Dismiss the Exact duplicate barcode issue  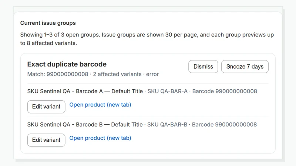203,66
